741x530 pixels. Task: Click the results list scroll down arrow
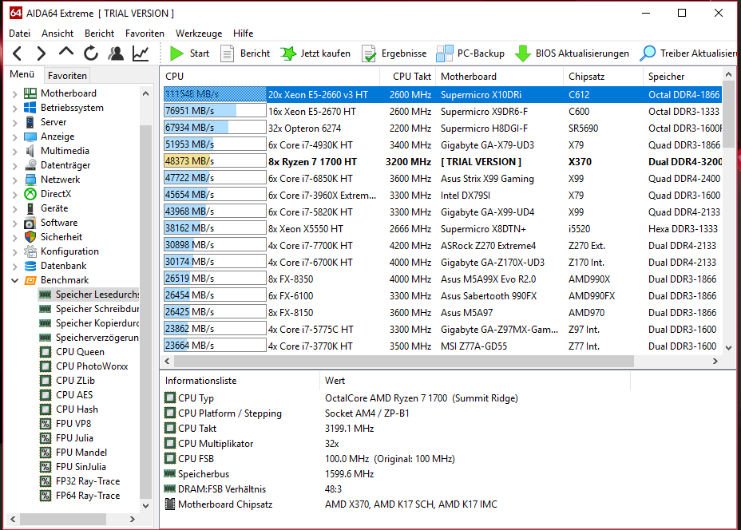click(x=728, y=348)
